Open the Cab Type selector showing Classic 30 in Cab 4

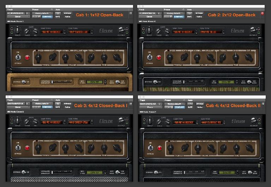212,123
